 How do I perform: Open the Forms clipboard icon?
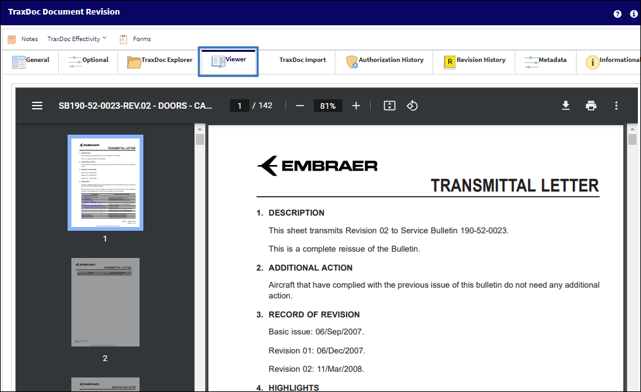pyautogui.click(x=123, y=39)
